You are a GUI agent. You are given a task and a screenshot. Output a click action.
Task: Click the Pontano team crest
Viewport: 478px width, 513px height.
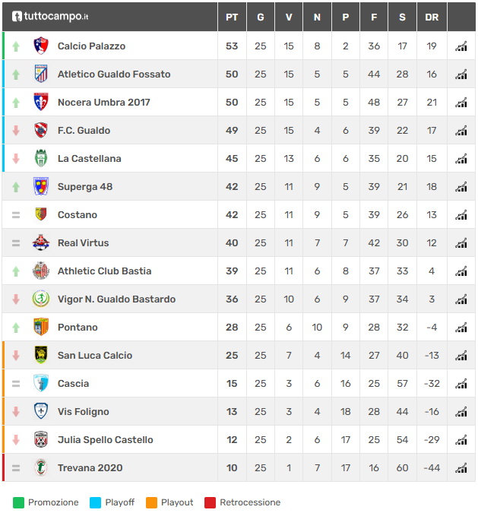pos(41,328)
